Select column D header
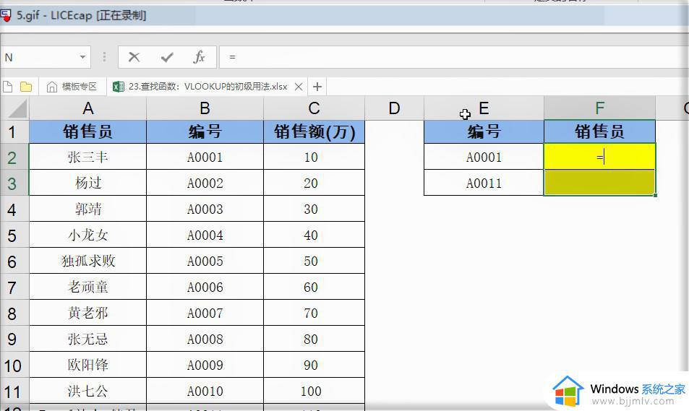Image resolution: width=689 pixels, height=411 pixels. (x=394, y=108)
